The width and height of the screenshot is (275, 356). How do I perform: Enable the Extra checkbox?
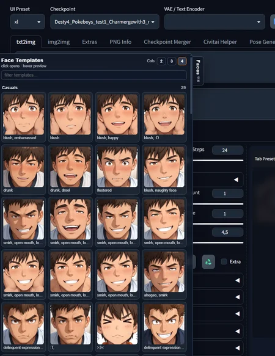[224, 261]
